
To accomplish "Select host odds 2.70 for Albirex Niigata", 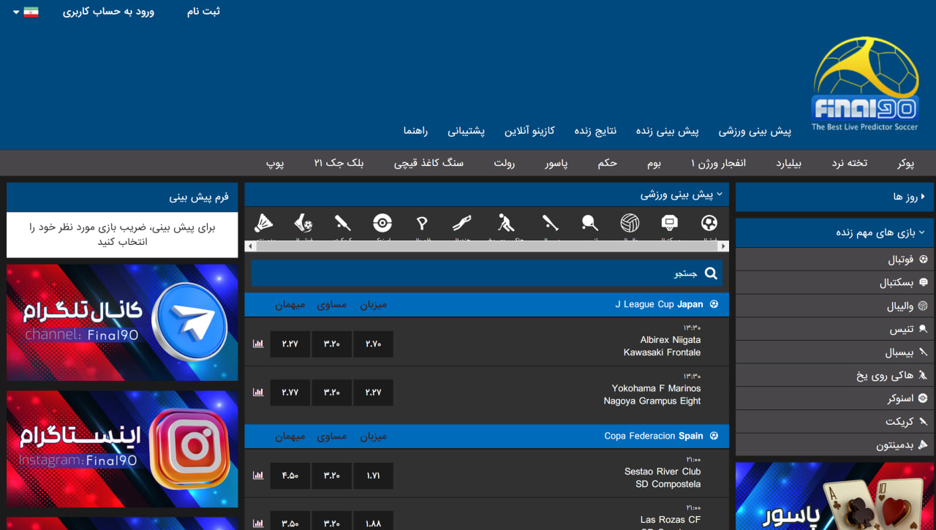I will pyautogui.click(x=373, y=344).
